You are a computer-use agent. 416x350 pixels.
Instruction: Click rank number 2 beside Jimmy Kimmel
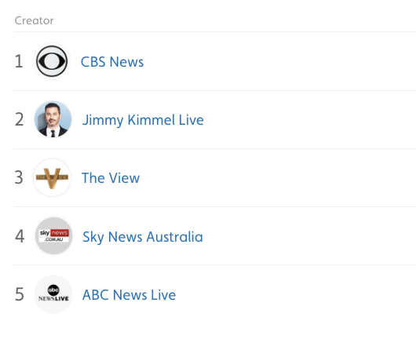pyautogui.click(x=19, y=119)
